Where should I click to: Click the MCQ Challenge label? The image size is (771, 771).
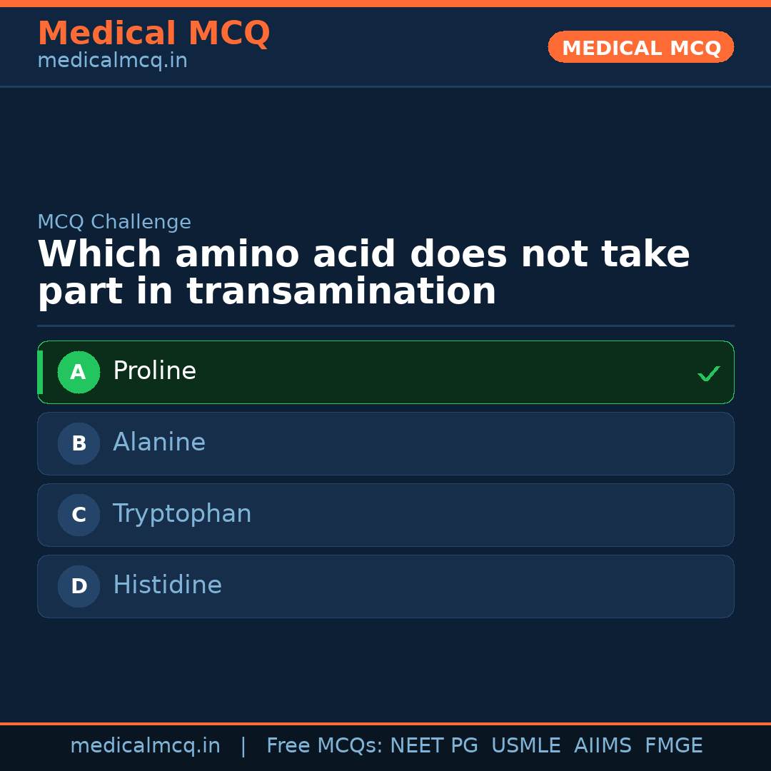[114, 222]
